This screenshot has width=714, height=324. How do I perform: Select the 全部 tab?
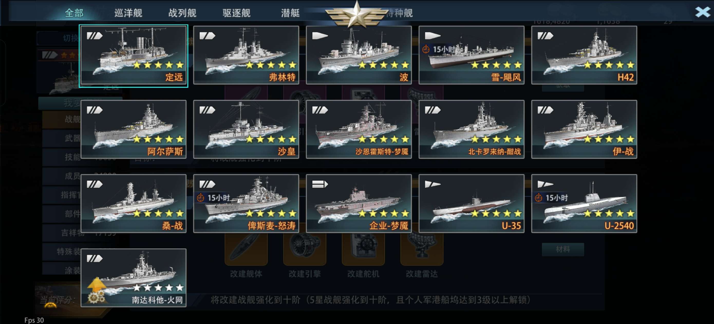click(x=74, y=13)
